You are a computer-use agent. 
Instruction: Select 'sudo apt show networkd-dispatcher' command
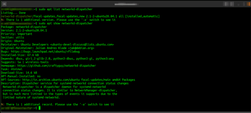[65, 23]
